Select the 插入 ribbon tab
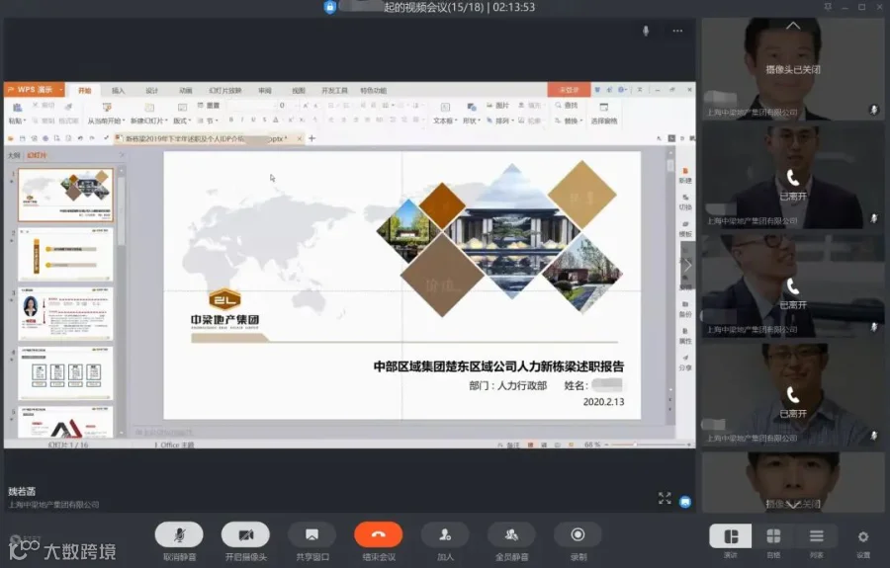 coord(118,91)
